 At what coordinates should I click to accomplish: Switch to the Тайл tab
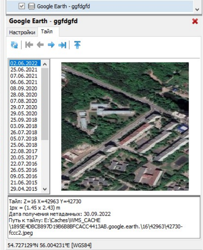48,32
